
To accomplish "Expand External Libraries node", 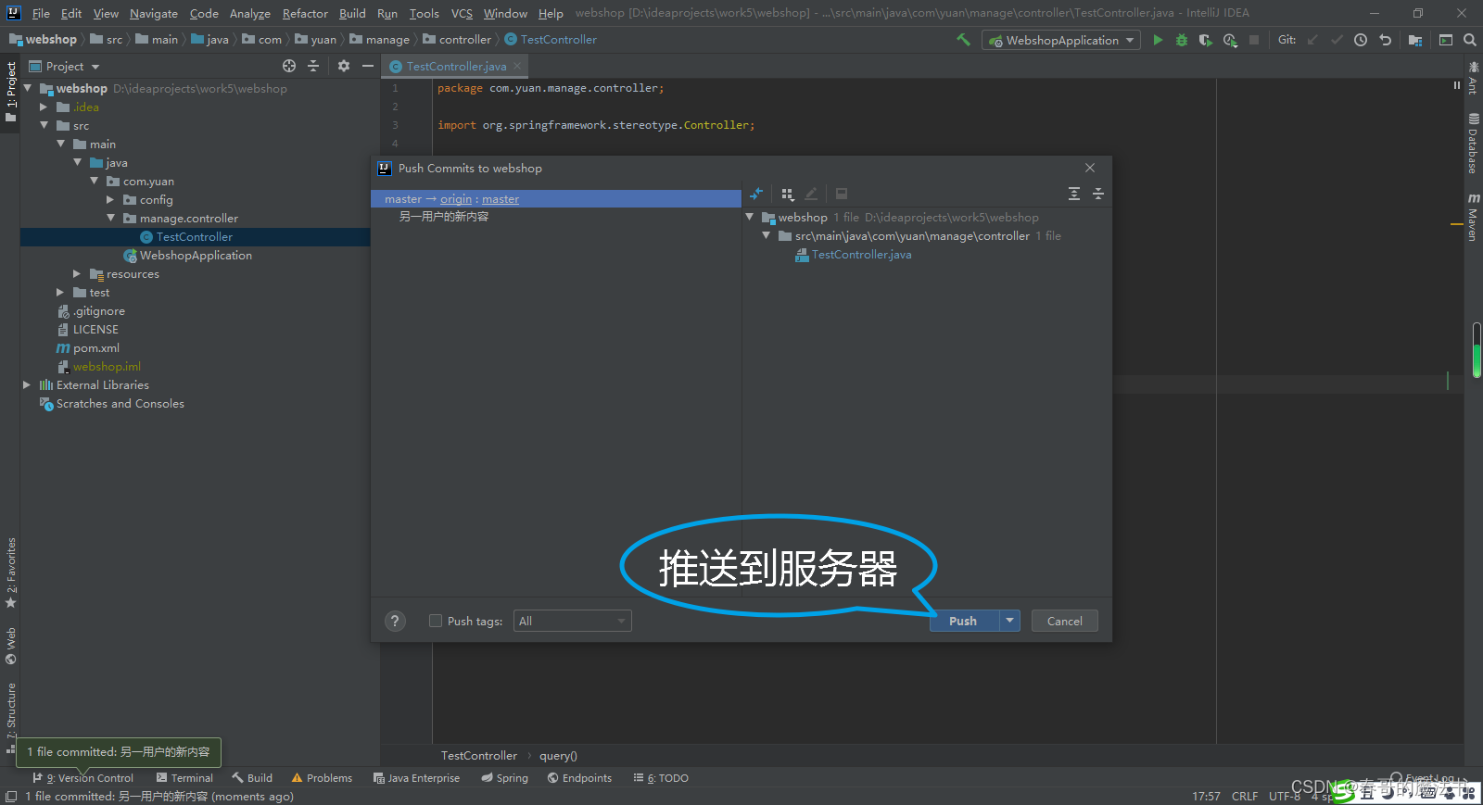I will coord(27,384).
